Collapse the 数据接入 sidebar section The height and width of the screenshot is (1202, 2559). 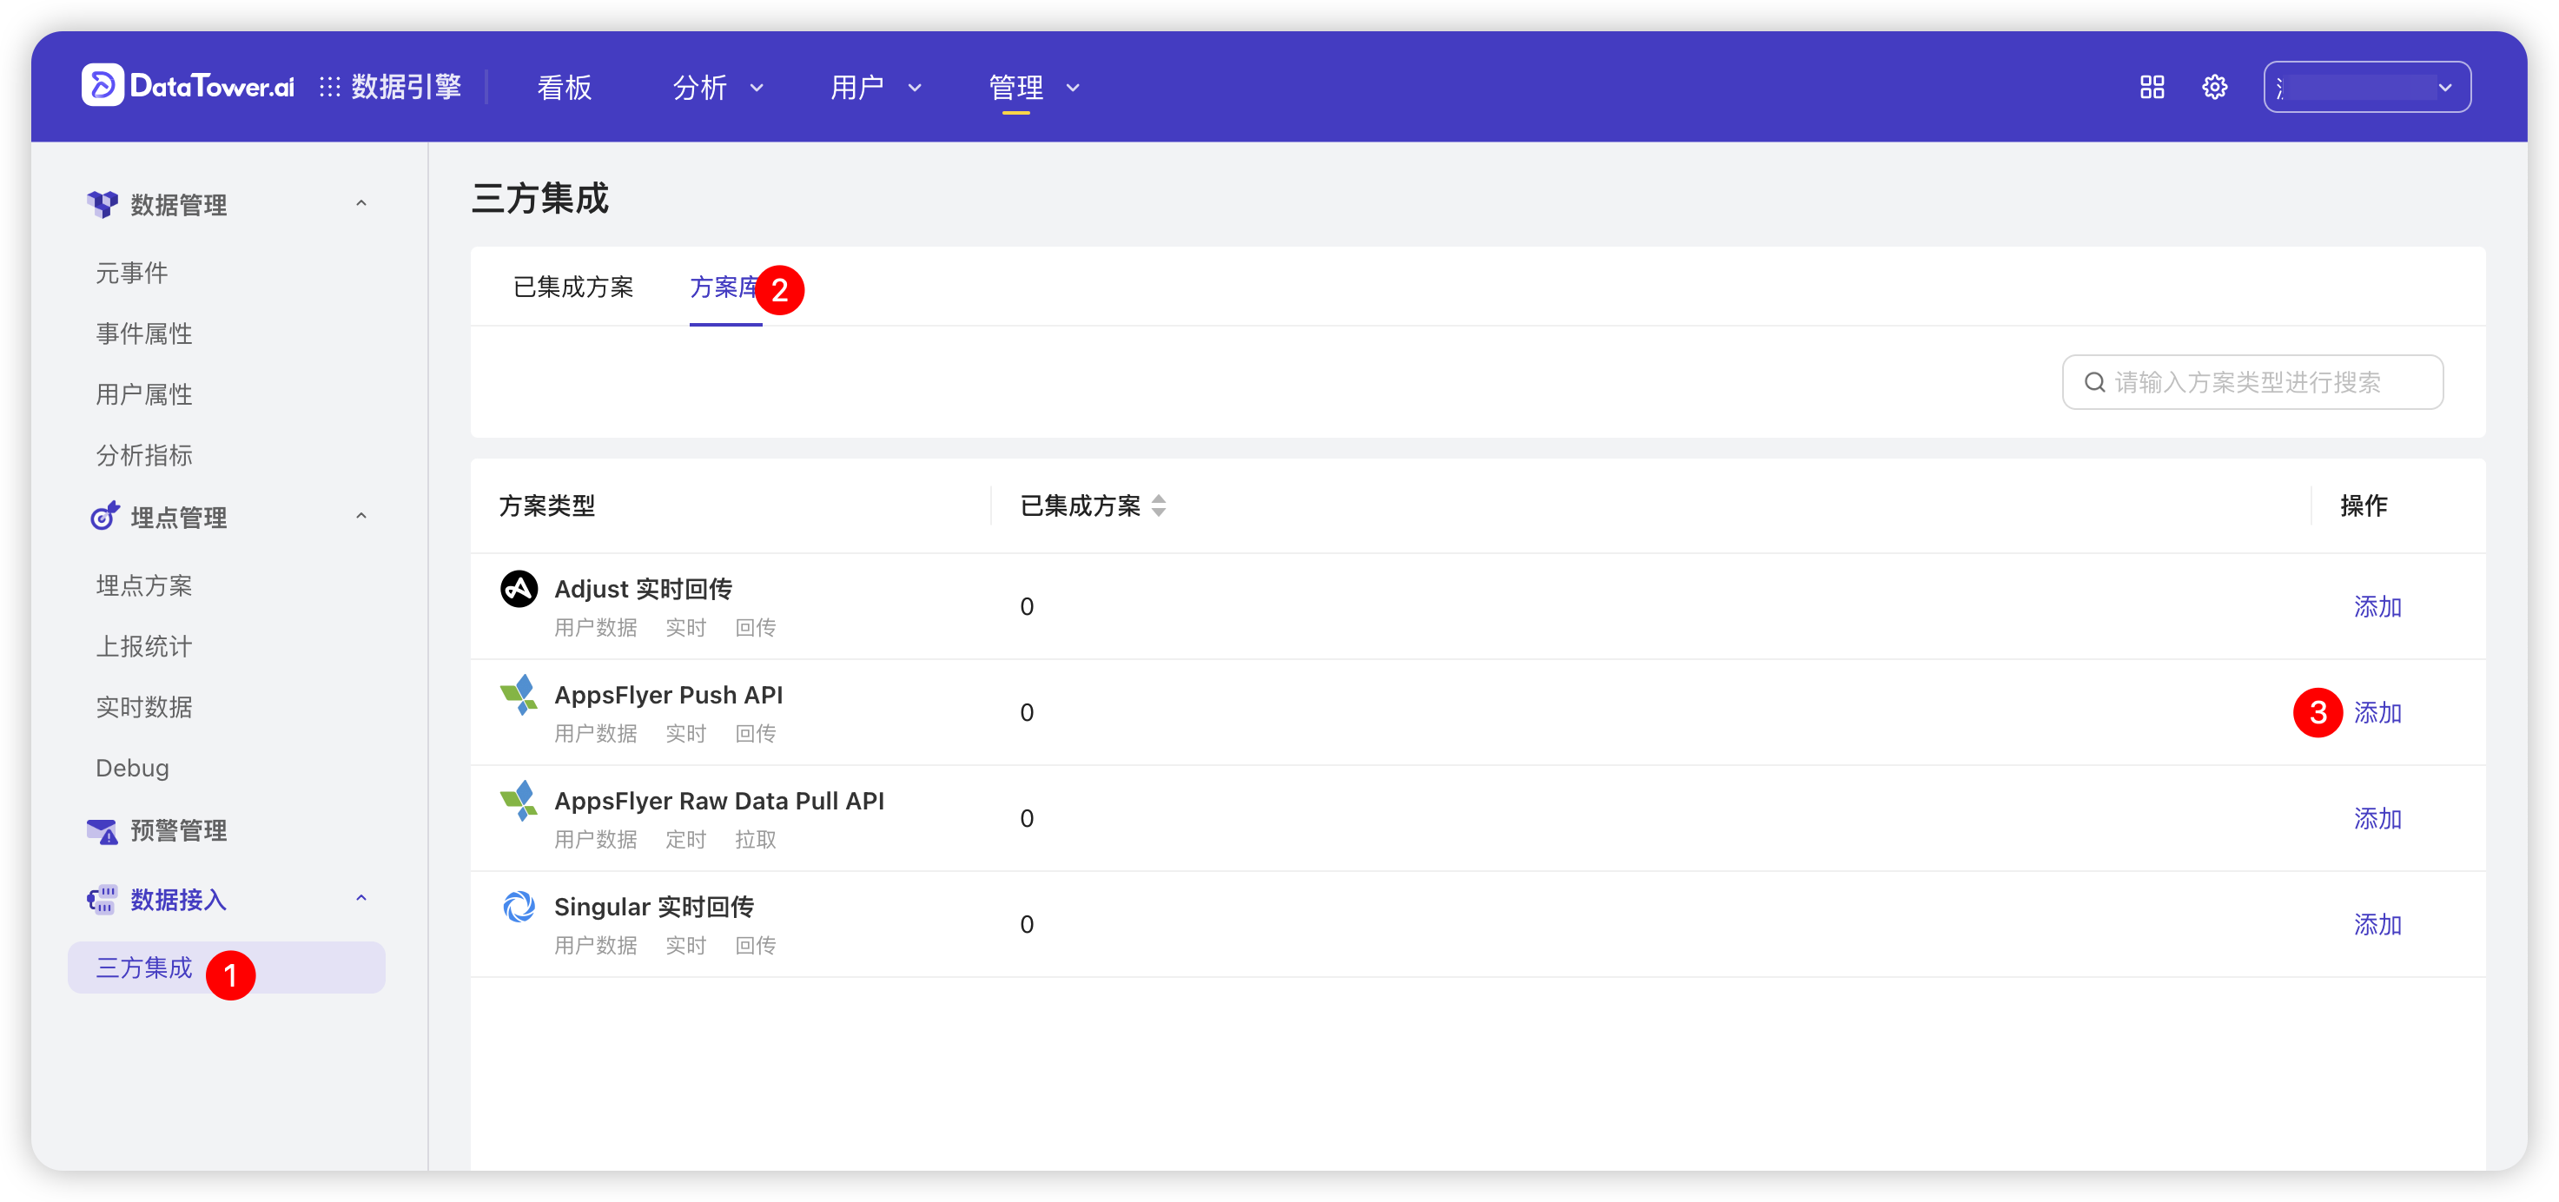pyautogui.click(x=360, y=897)
